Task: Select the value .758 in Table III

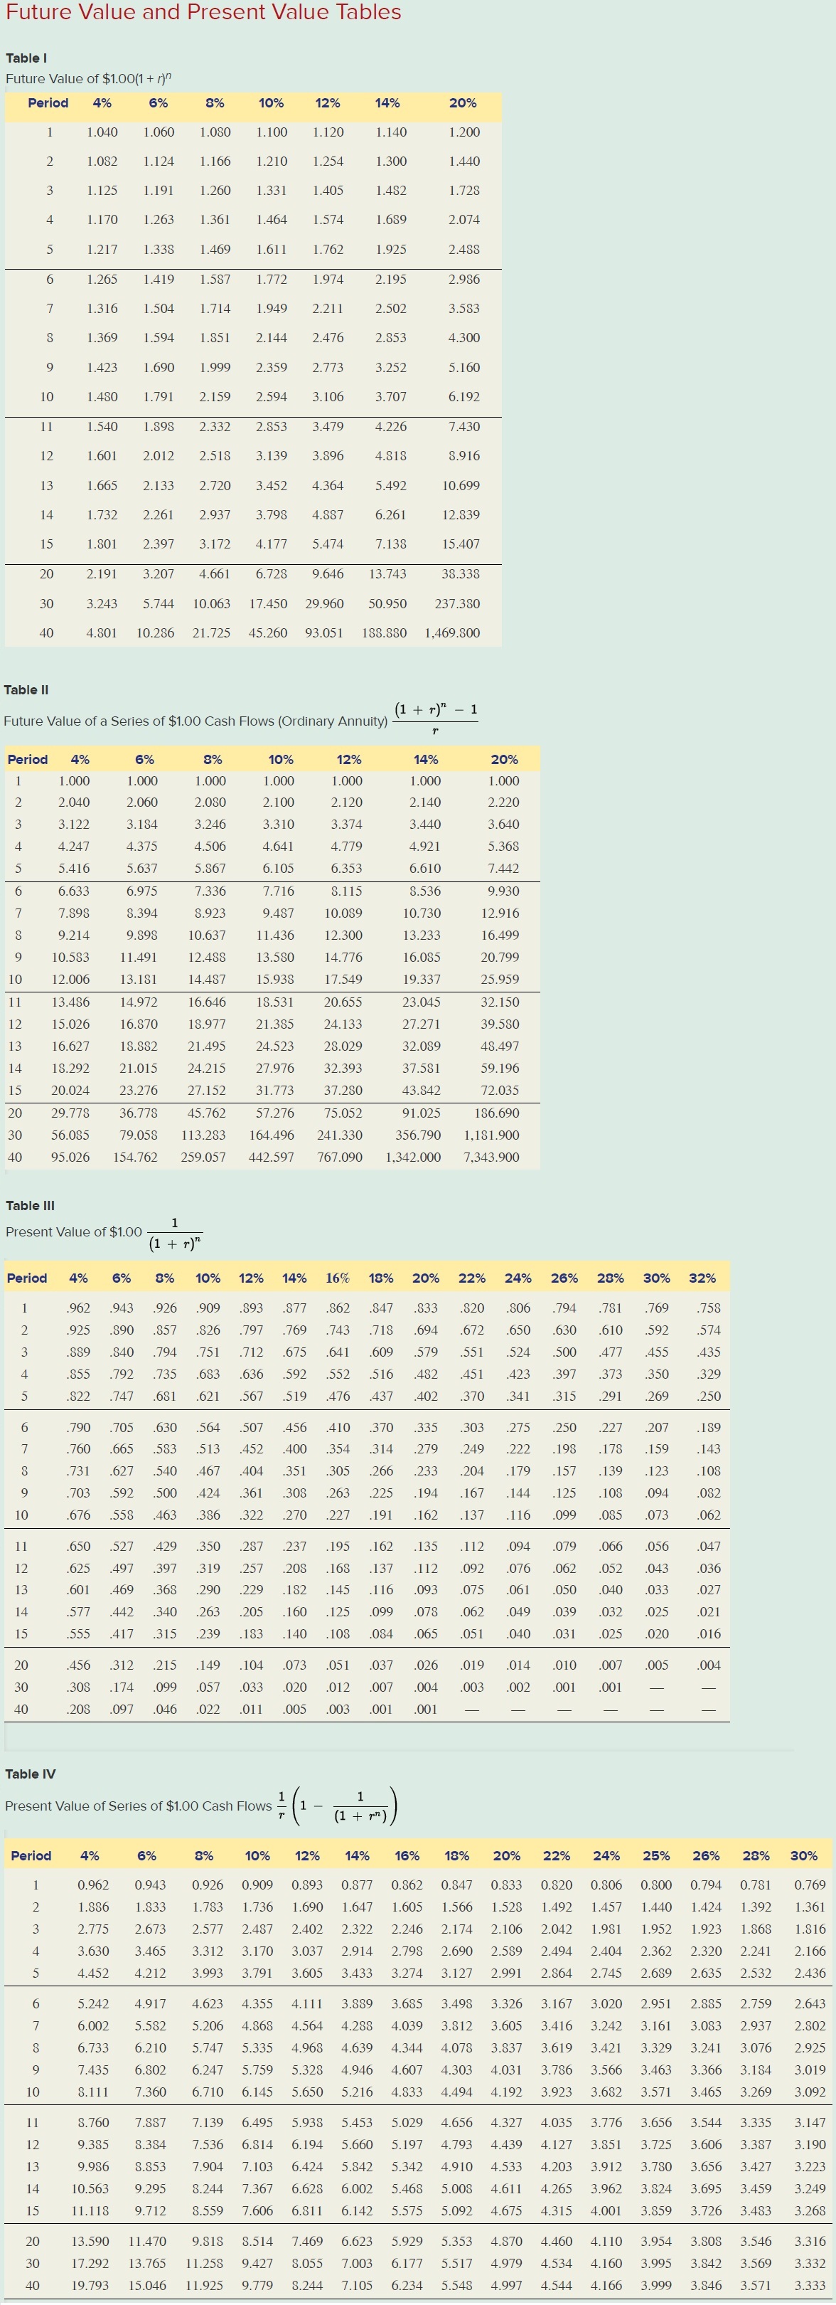Action: [x=708, y=1308]
